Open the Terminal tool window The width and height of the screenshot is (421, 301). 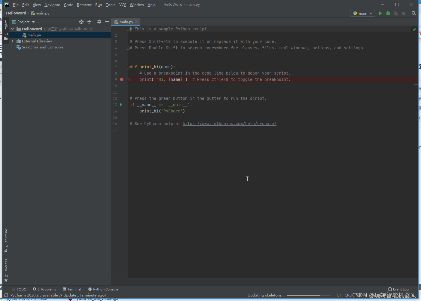pos(72,289)
